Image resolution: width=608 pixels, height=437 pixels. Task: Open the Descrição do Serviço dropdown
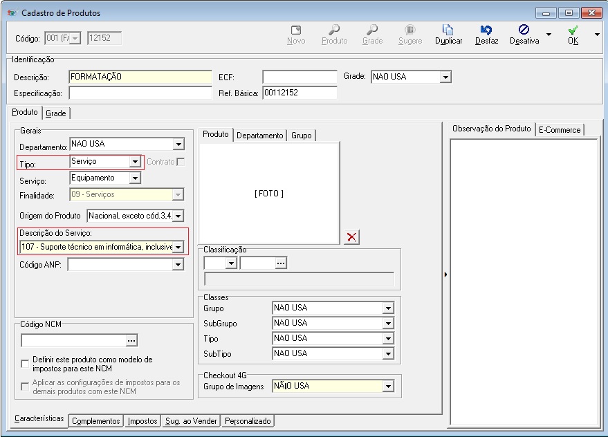(x=178, y=247)
